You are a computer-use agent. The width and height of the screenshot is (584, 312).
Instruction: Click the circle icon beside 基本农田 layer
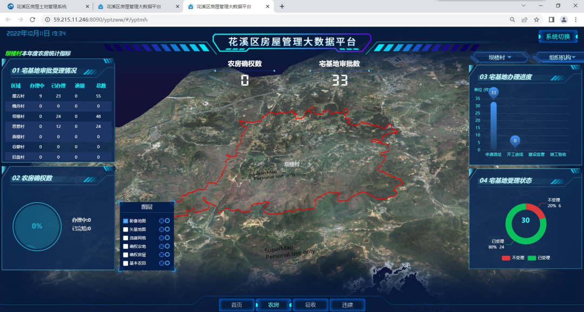pyautogui.click(x=168, y=263)
